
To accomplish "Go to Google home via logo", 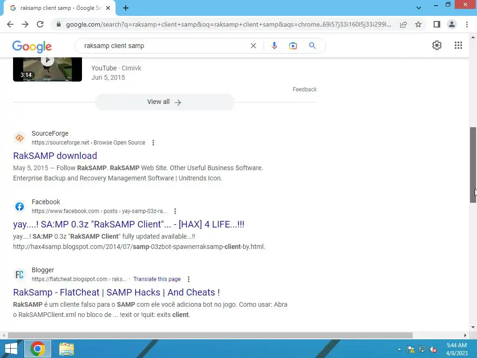I will [x=32, y=46].
